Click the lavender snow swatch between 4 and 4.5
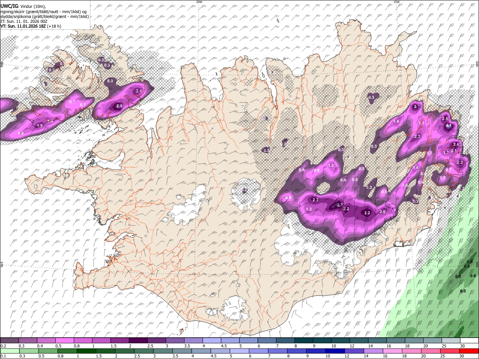Screen dimensions: 479x359 point(211,341)
